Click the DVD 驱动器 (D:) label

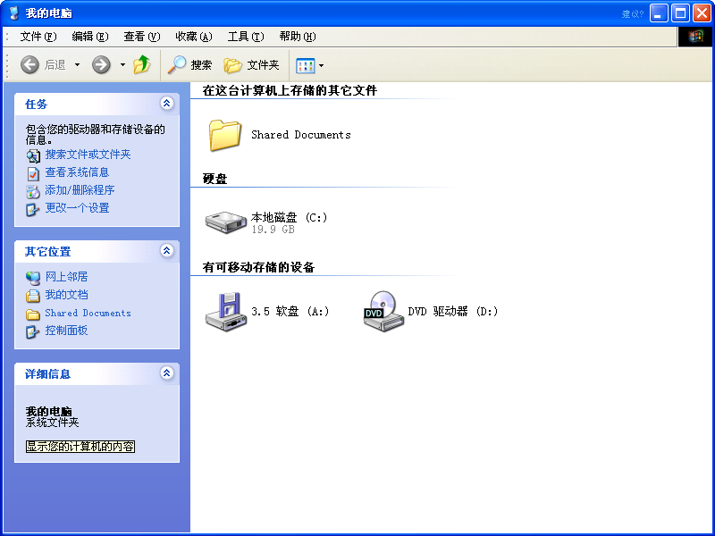tap(453, 312)
